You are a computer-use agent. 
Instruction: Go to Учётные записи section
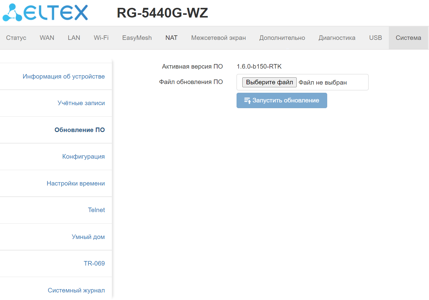(81, 103)
